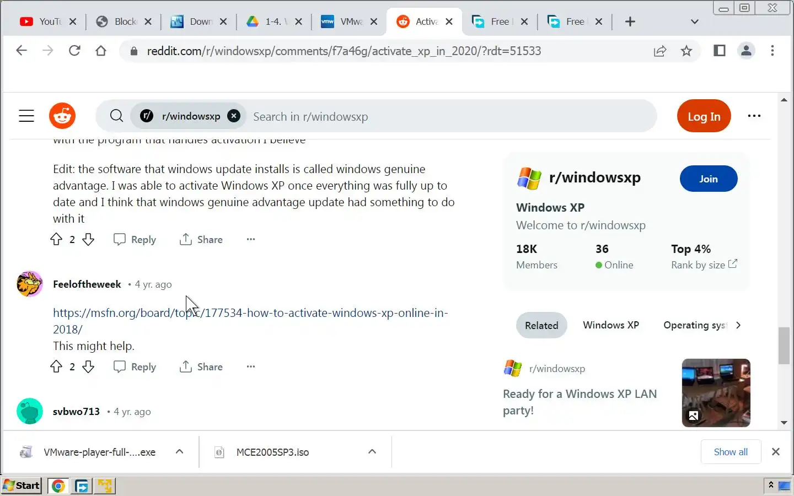The height and width of the screenshot is (496, 794).
Task: Open Chrome three-dot menu
Action: (772, 51)
